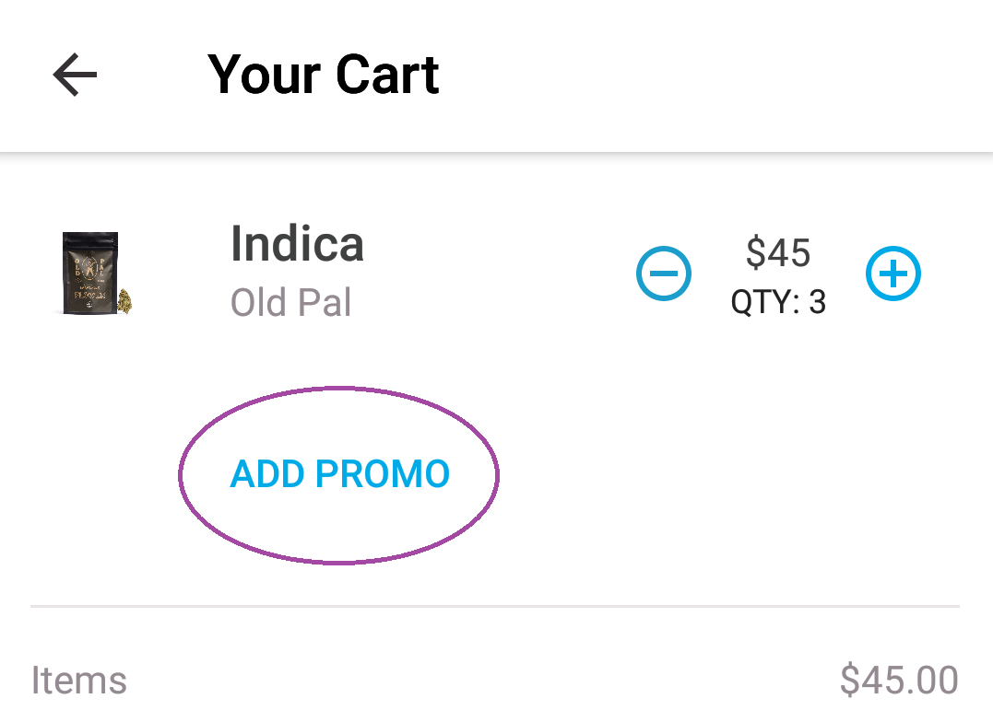Click the $45 item price
993x710 pixels.
(x=777, y=252)
